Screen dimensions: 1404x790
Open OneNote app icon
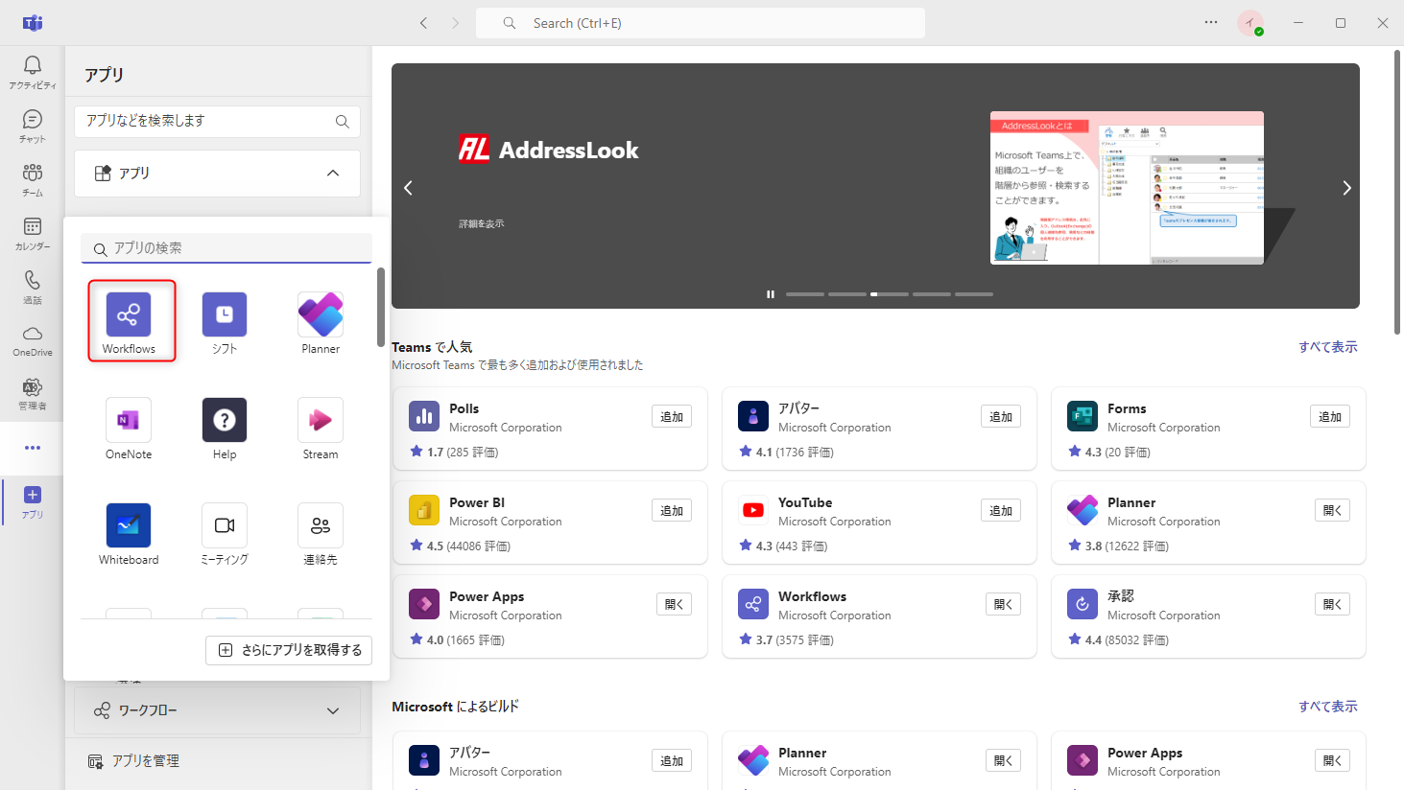pyautogui.click(x=129, y=421)
